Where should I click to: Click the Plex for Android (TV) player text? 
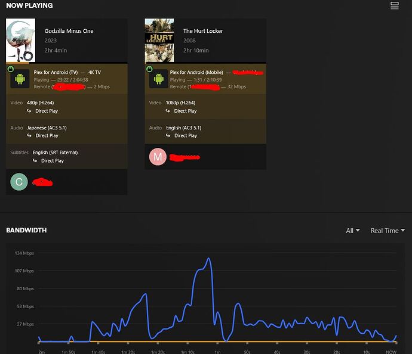56,72
